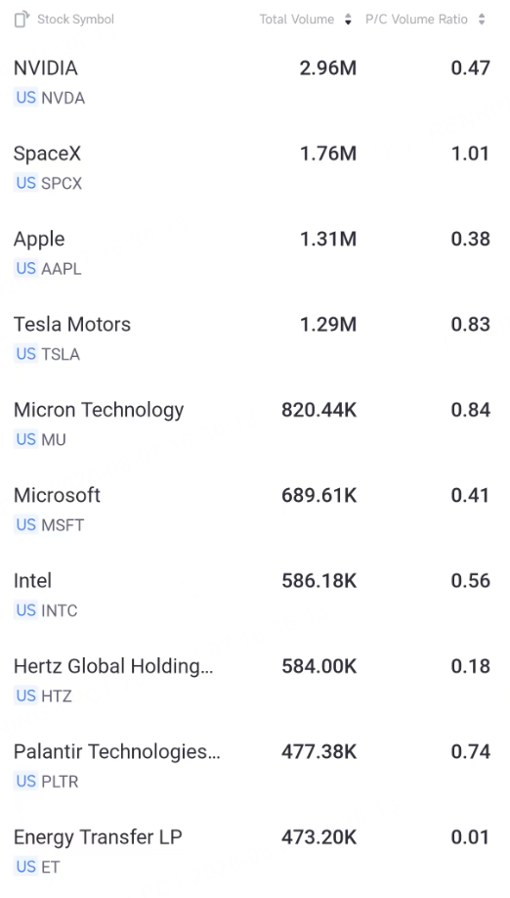Open Hertz Global Holdings entry
Screen dimensions: 510x898
pyautogui.click(x=255, y=680)
